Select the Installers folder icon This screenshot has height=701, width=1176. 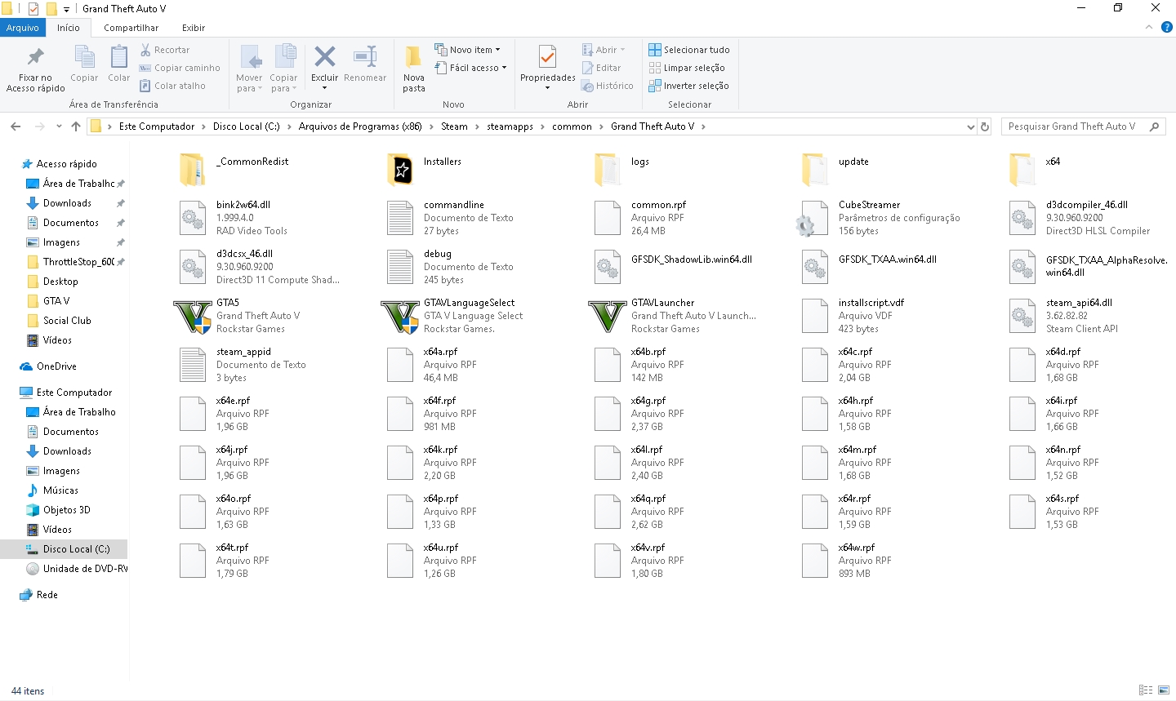click(399, 170)
